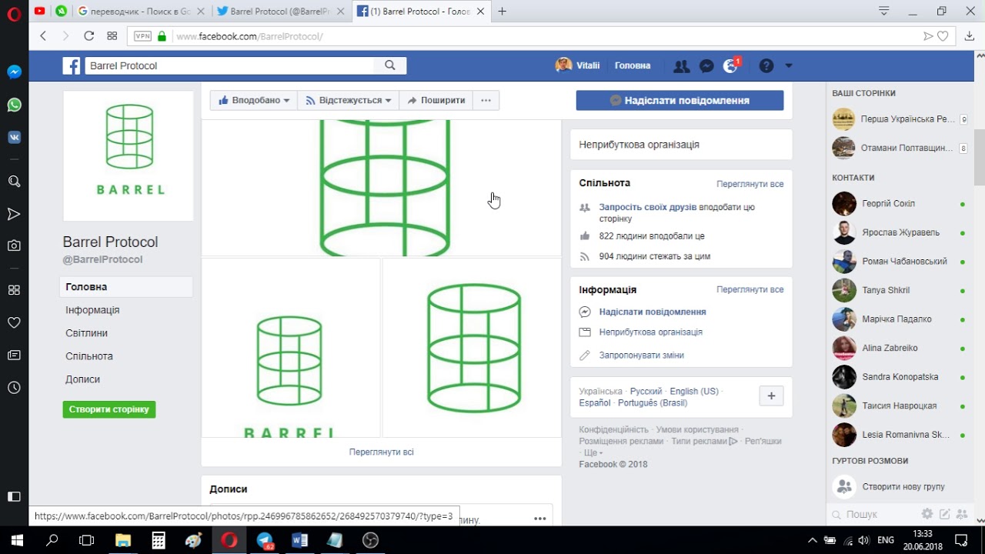Open Word from the taskbar
985x554 pixels.
coord(300,540)
